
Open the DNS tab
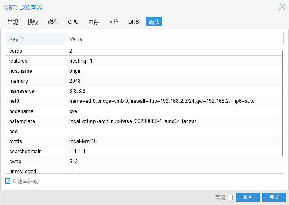coord(134,22)
